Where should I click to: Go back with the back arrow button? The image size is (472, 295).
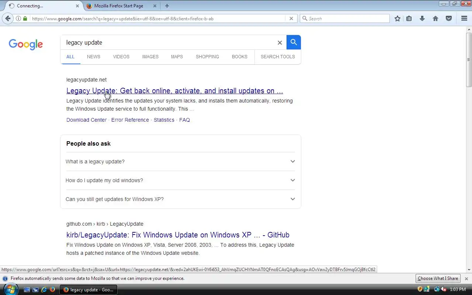[8, 18]
